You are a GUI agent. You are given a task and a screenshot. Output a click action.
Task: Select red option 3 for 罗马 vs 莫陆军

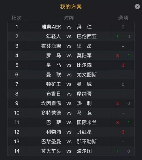pos(117,56)
